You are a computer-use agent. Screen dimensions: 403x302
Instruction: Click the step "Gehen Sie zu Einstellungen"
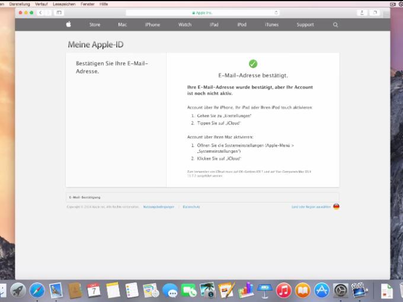[224, 116]
